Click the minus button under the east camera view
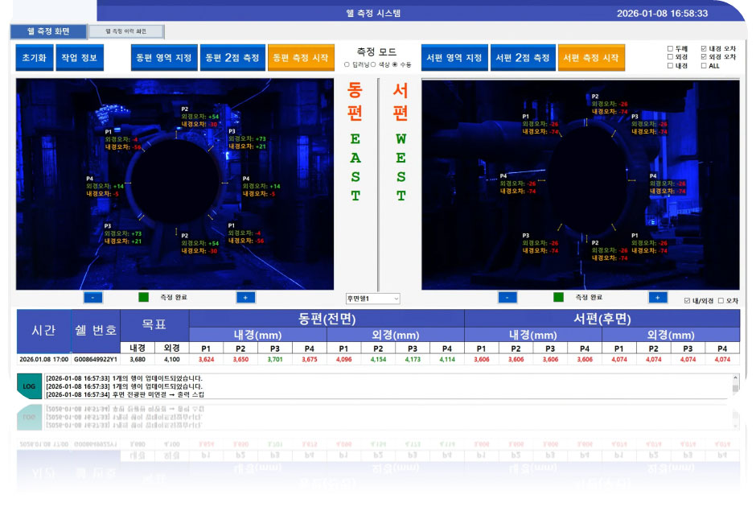Screen dimensions: 756x507 tap(92, 297)
